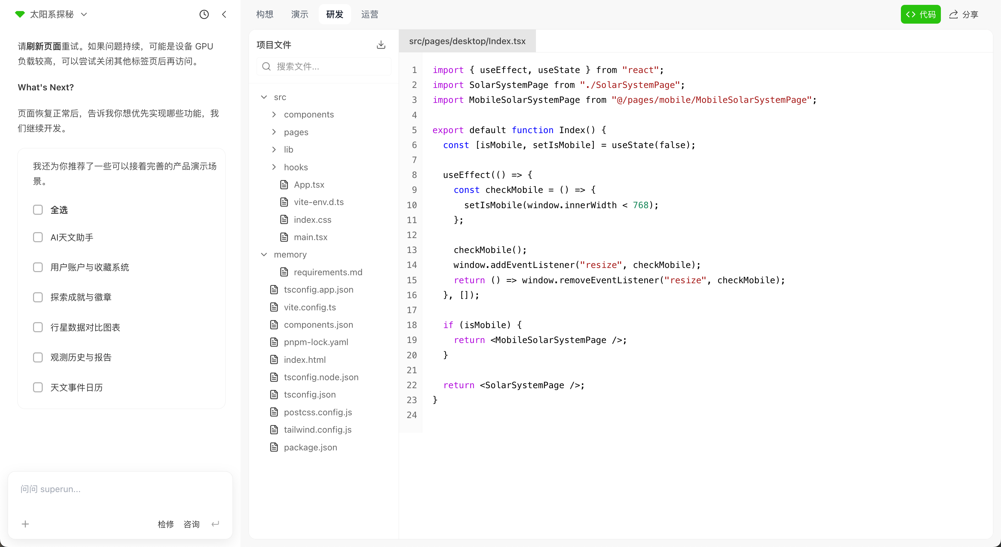Click the project logo heart icon
This screenshot has height=547, width=1001.
coord(19,14)
